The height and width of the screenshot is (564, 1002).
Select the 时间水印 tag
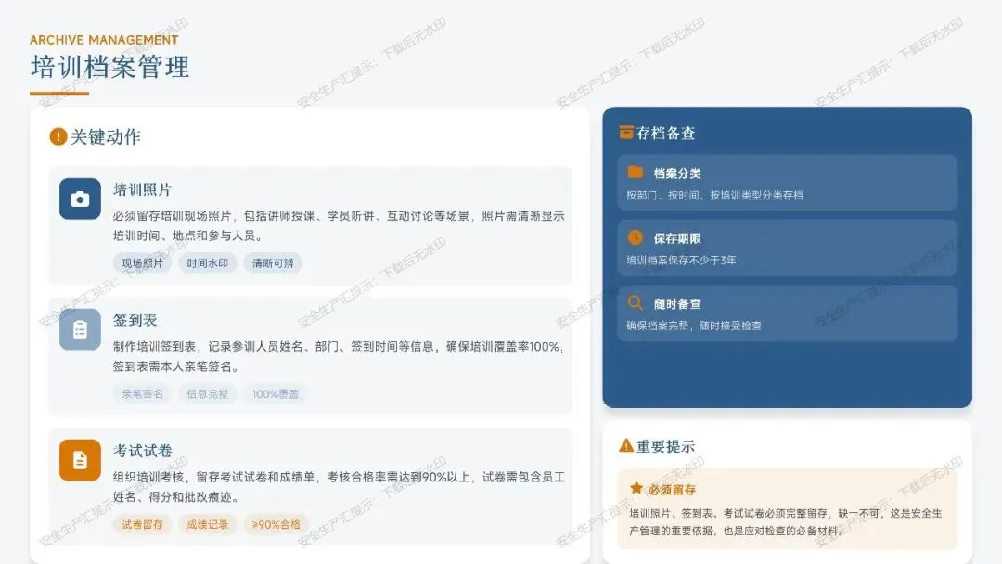[208, 263]
